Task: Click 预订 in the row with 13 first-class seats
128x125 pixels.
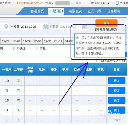Action: tap(117, 100)
